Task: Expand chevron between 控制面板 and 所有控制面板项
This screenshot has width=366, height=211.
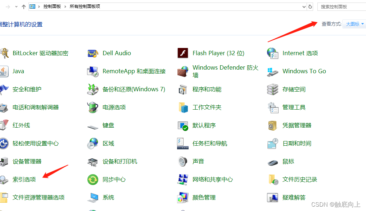Action: [65, 6]
